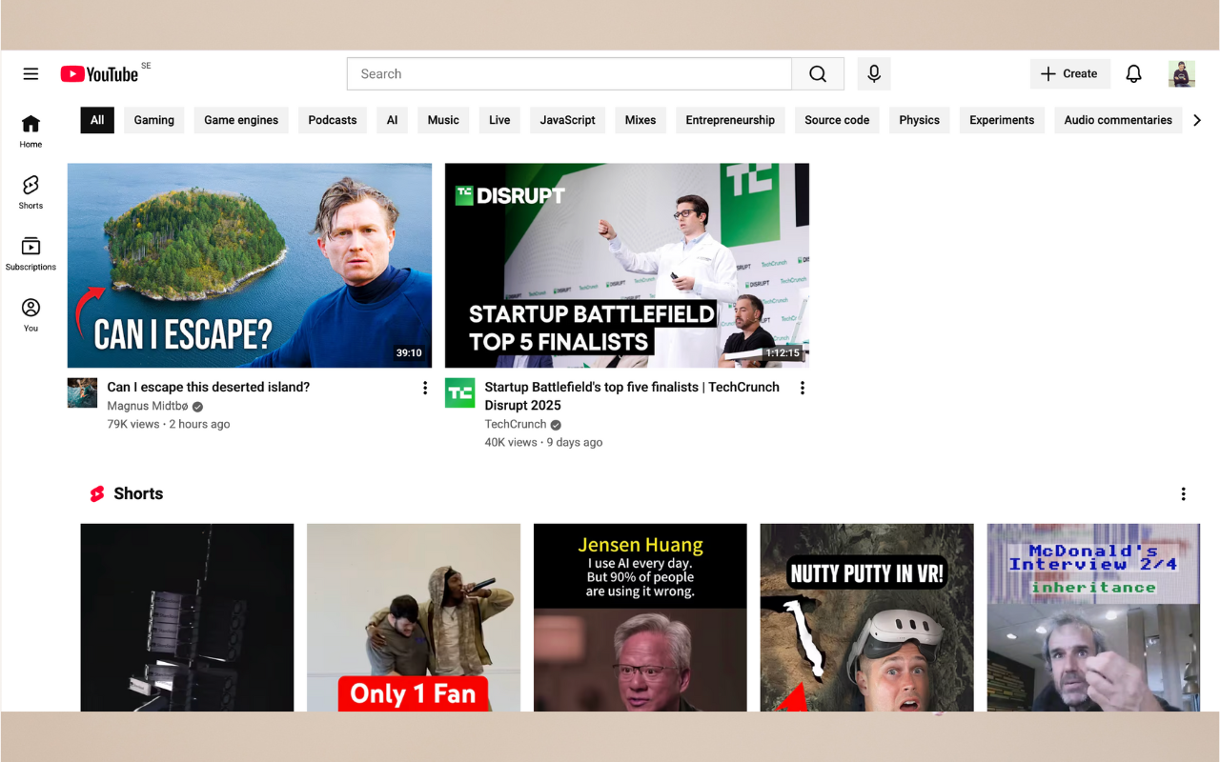Play the Jensen Huang AI short
The image size is (1220, 762).
click(640, 617)
